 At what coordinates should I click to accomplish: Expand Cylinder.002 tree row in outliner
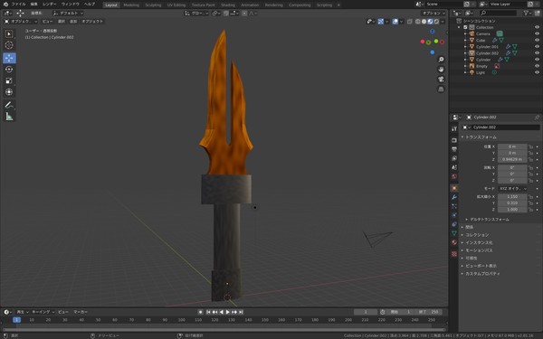pos(465,53)
